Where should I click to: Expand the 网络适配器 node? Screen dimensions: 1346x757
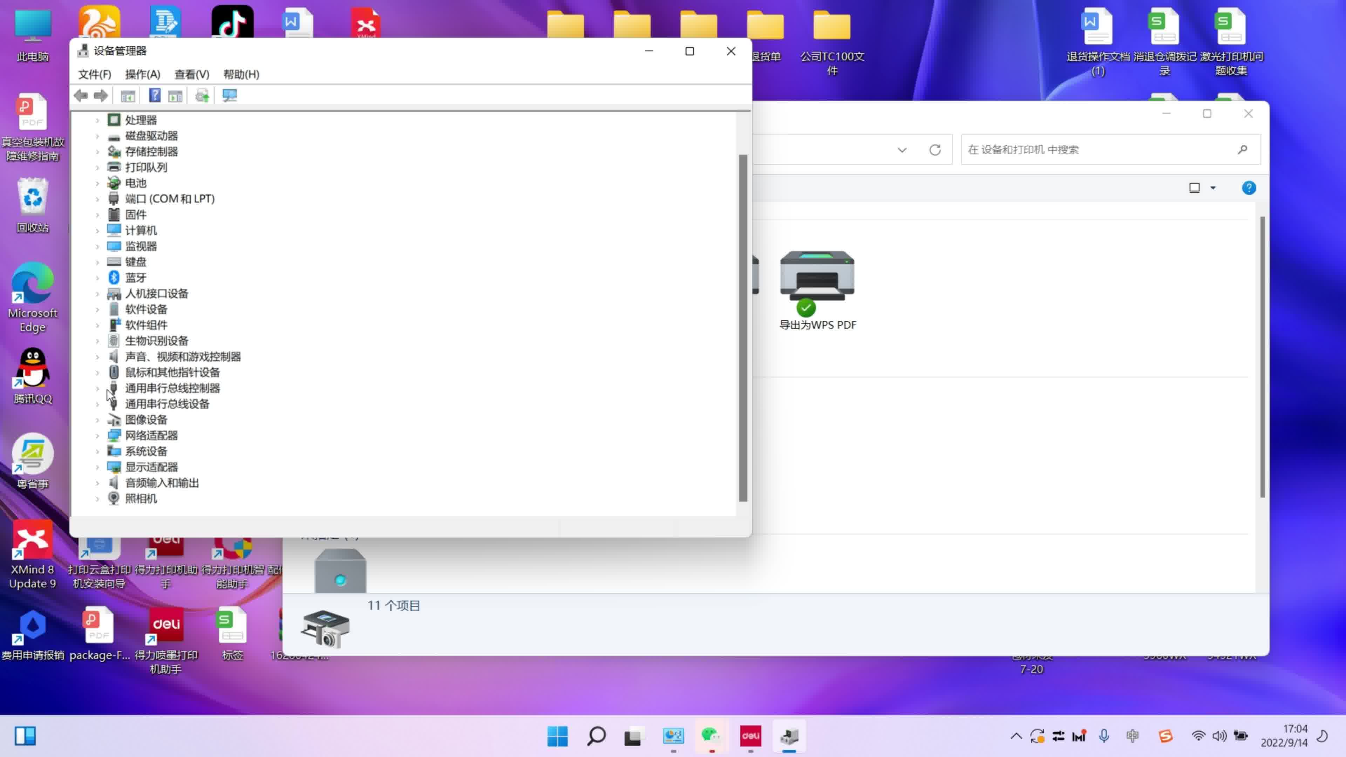97,436
